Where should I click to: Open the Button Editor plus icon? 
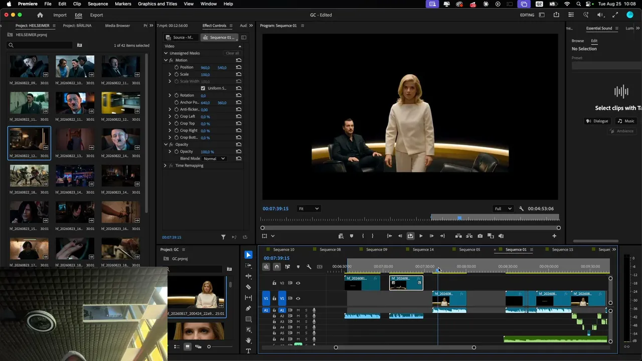coord(554,236)
